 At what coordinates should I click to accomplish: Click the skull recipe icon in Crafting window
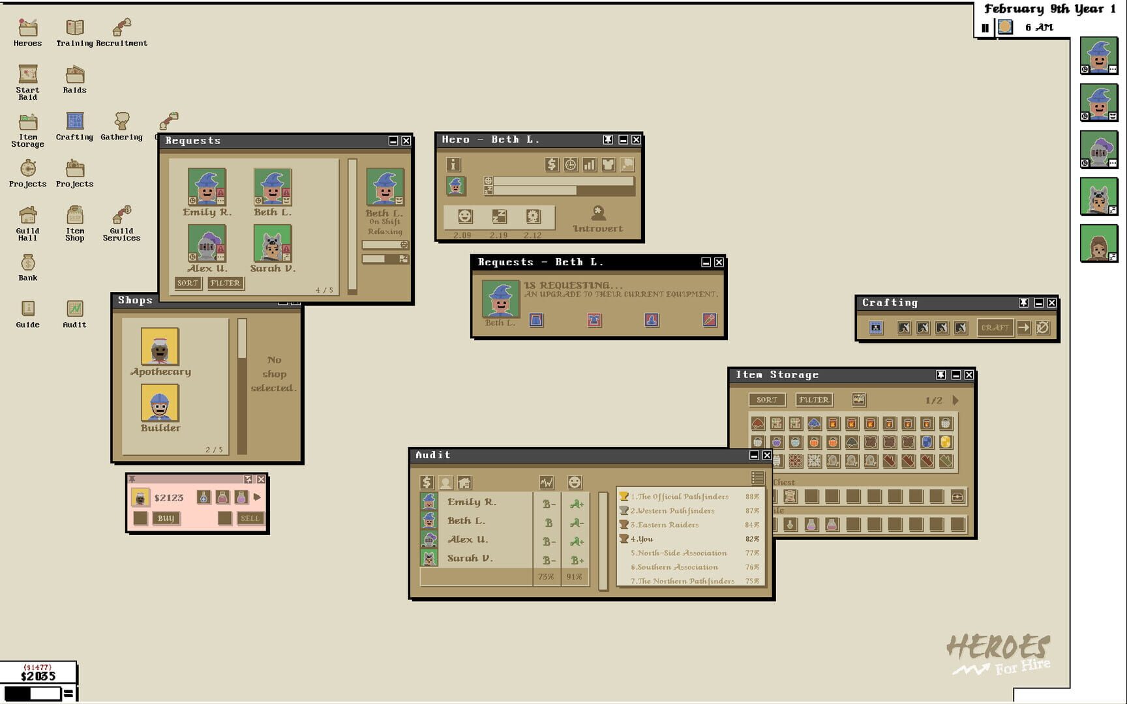point(876,328)
